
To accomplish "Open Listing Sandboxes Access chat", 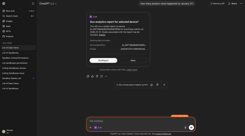I will pyautogui.click(x=18, y=68).
